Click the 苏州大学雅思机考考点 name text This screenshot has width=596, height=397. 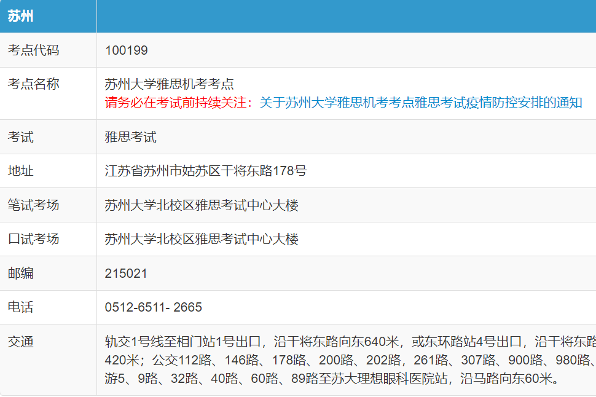170,85
